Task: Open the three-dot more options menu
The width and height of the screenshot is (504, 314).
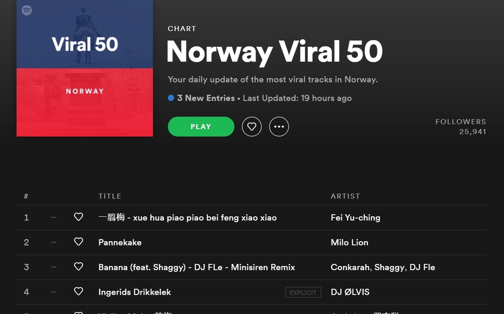Action: [279, 127]
